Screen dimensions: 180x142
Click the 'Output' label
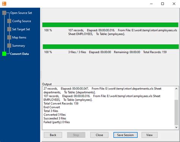pyautogui.click(x=47, y=84)
